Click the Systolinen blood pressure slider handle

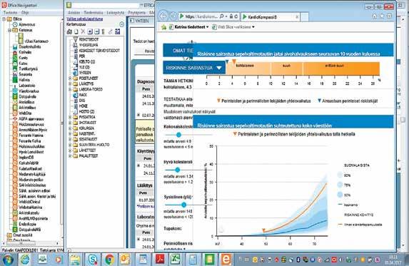pyautogui.click(x=184, y=205)
